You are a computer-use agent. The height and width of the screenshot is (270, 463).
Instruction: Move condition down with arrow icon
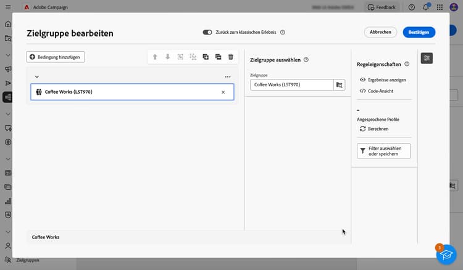click(167, 57)
